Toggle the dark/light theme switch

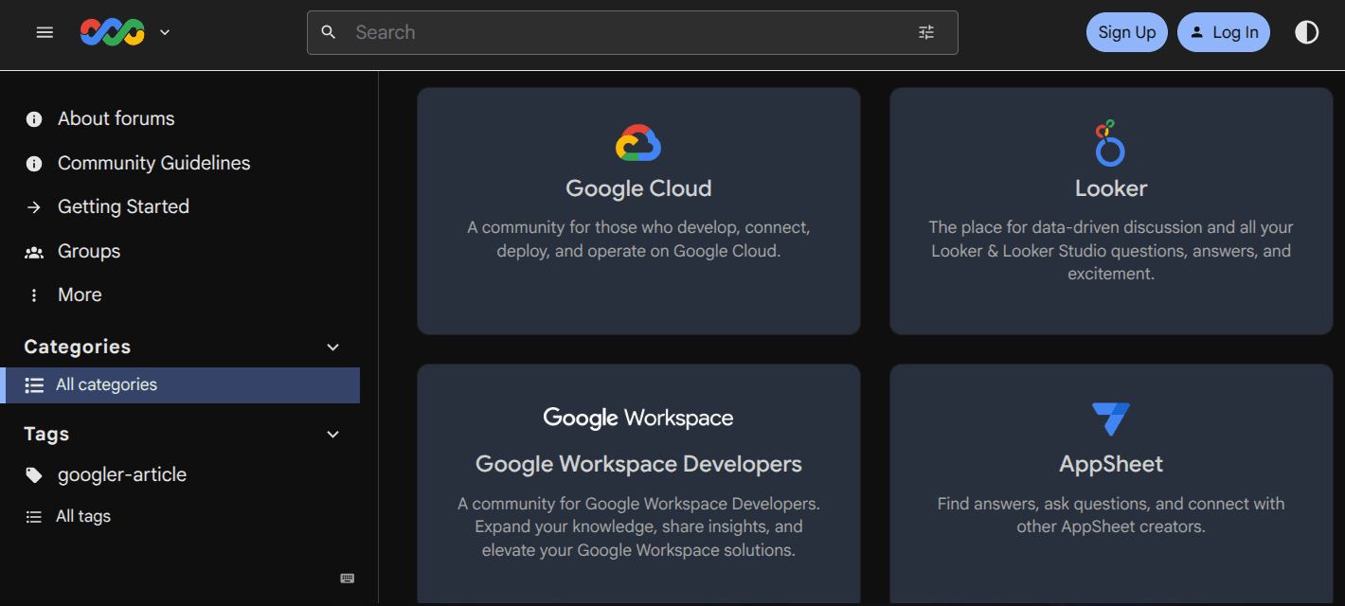click(x=1306, y=32)
